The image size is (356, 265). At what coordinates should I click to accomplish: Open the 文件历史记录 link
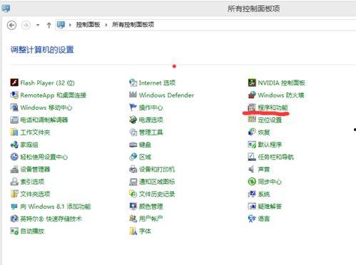tap(157, 194)
